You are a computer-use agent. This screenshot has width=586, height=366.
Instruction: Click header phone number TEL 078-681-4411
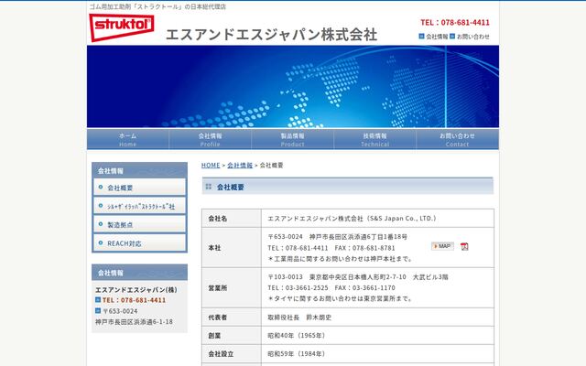pos(455,22)
